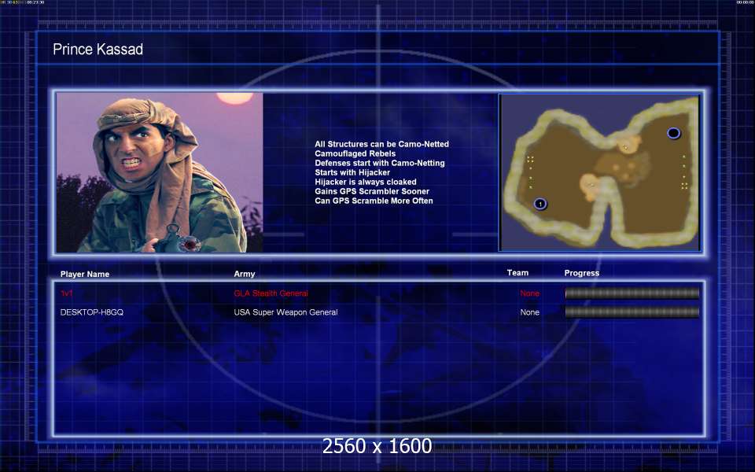
Task: Click the red team value "None" in the 1v1 row
Action: [529, 293]
